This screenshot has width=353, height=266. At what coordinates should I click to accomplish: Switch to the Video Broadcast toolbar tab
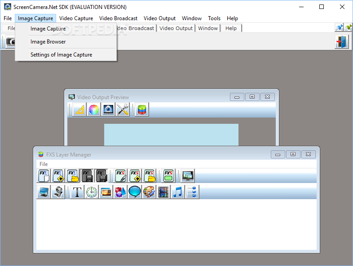(x=137, y=28)
